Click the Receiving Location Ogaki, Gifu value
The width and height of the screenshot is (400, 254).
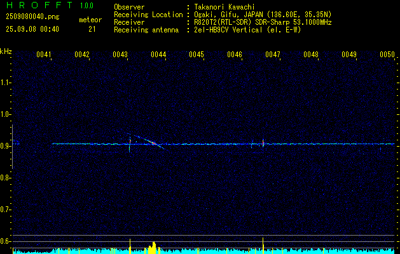click(263, 15)
